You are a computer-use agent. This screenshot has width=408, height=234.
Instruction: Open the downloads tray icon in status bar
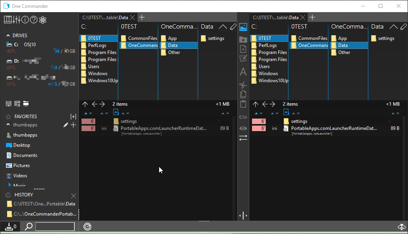(x=9, y=227)
